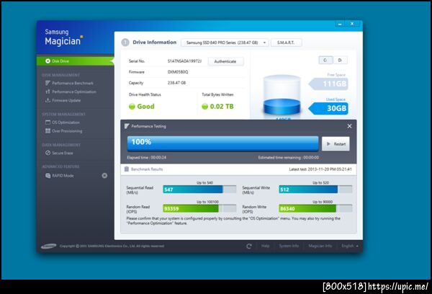Click the refresh icon in footer

pyautogui.click(x=249, y=246)
